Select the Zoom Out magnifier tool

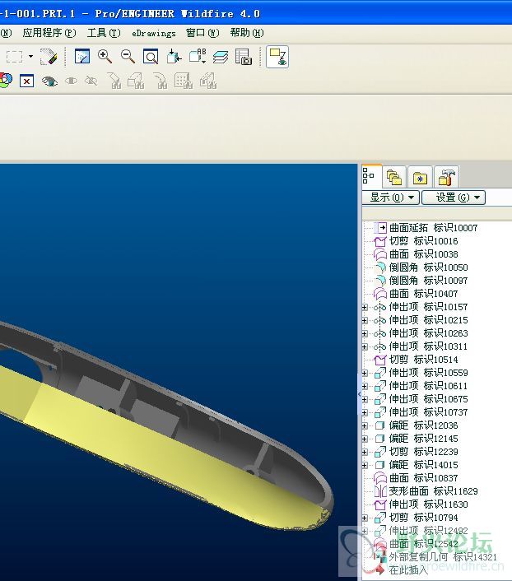pos(128,57)
